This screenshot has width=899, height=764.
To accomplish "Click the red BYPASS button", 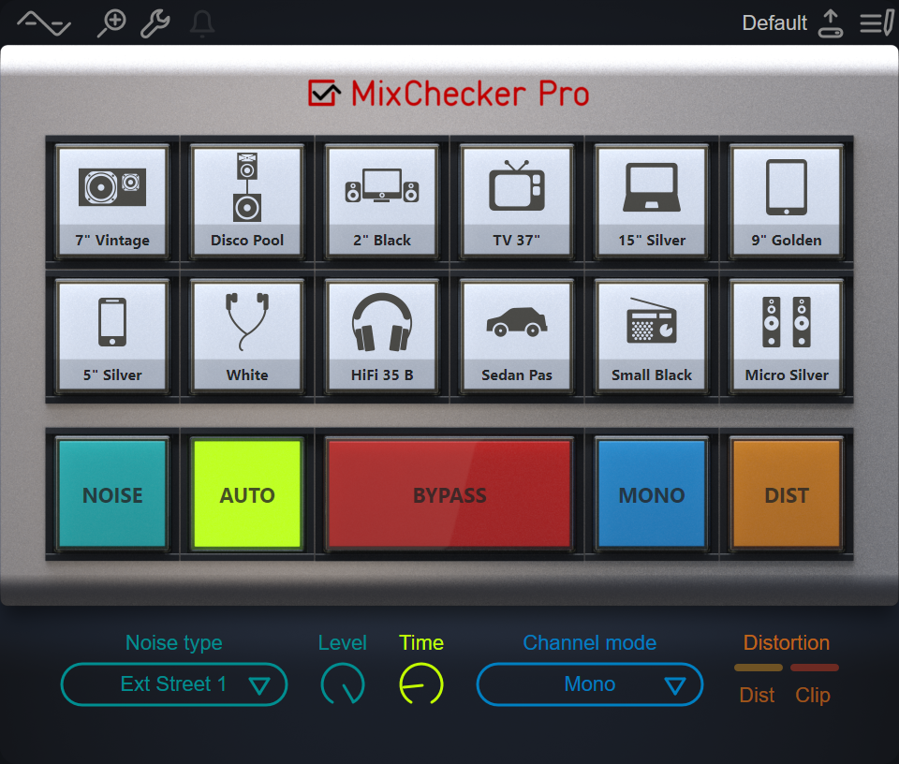I will click(449, 494).
